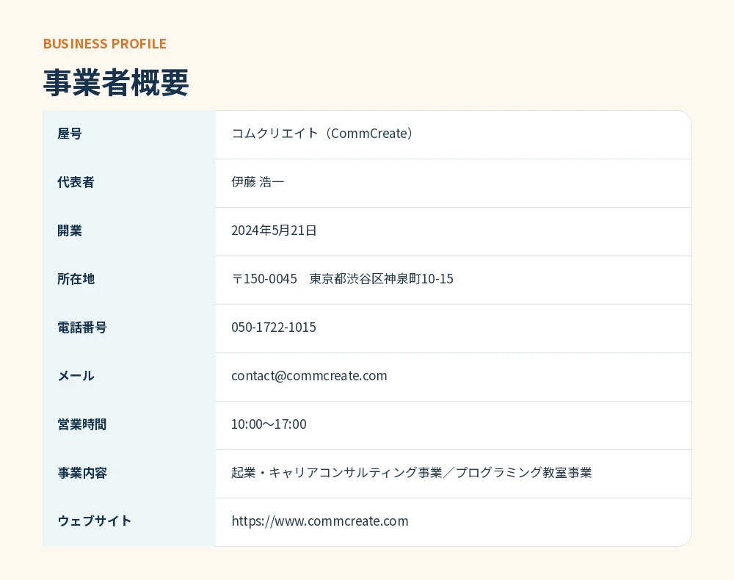Click phone number 050-1722-1015
Viewport: 734px width, 580px height.
point(274,327)
